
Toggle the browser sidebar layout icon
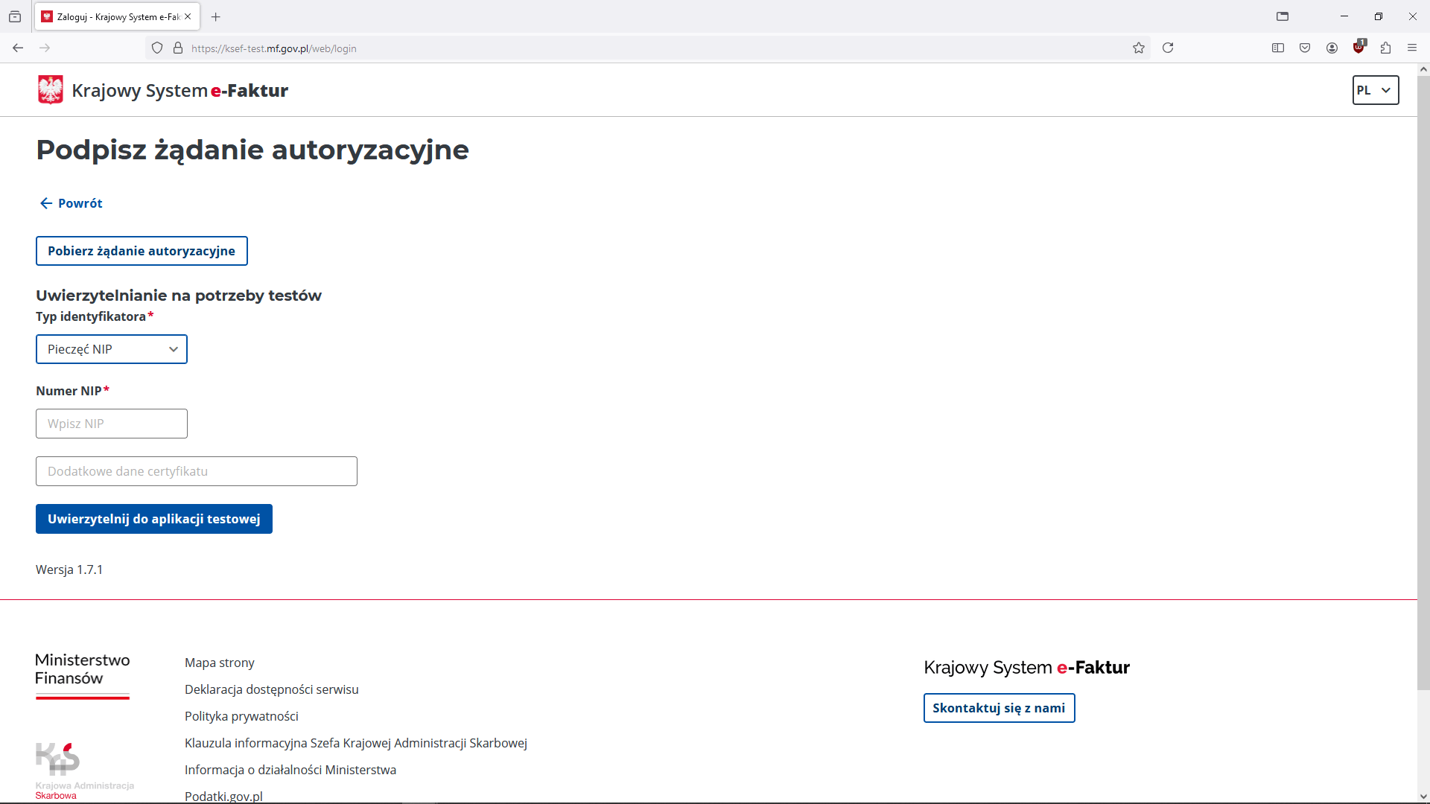(1278, 48)
